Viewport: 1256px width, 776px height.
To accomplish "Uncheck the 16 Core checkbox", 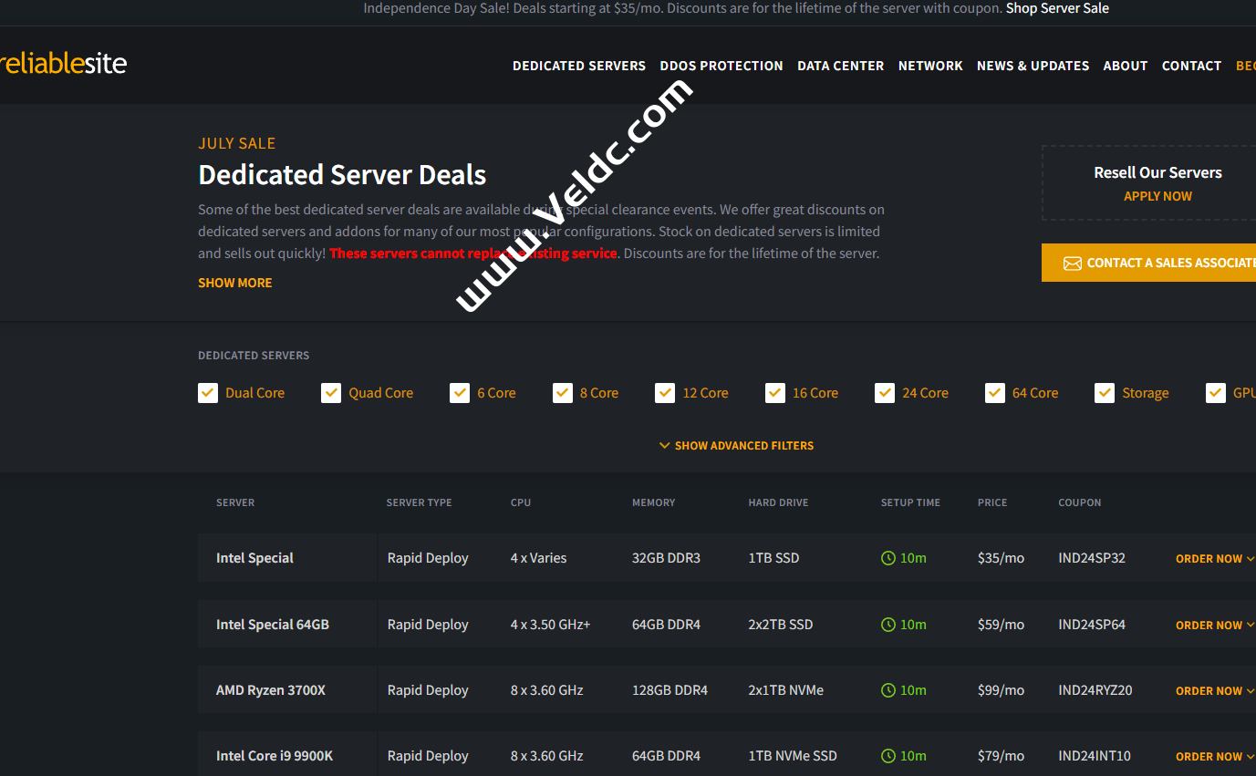I will tap(775, 393).
